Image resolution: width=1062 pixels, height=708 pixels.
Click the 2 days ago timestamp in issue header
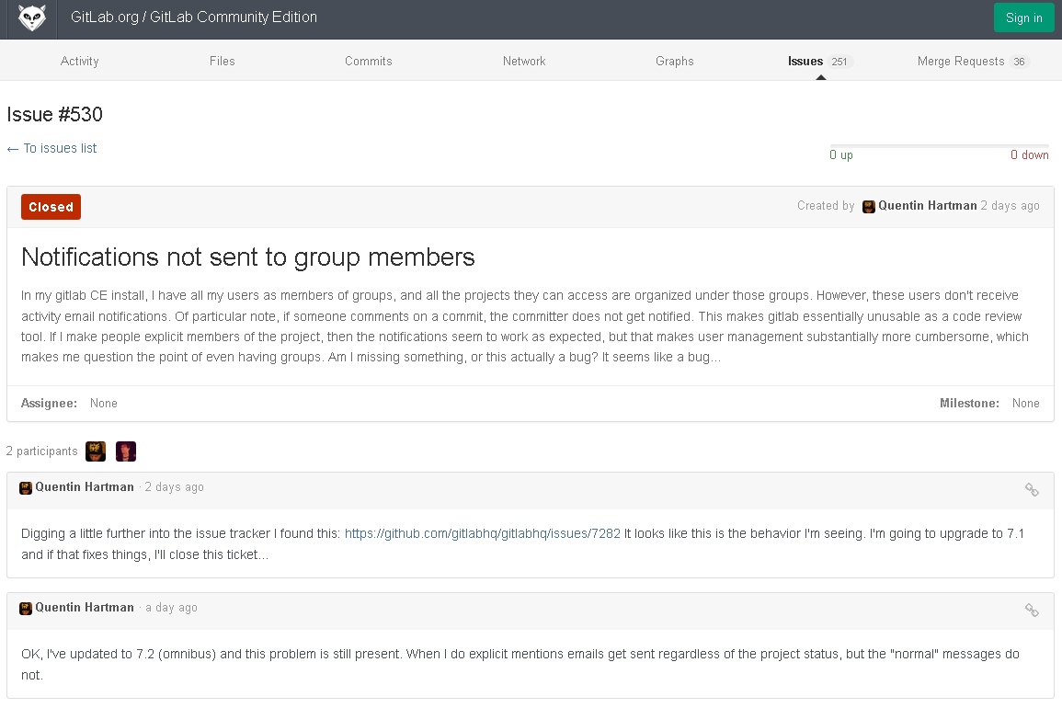(1010, 206)
